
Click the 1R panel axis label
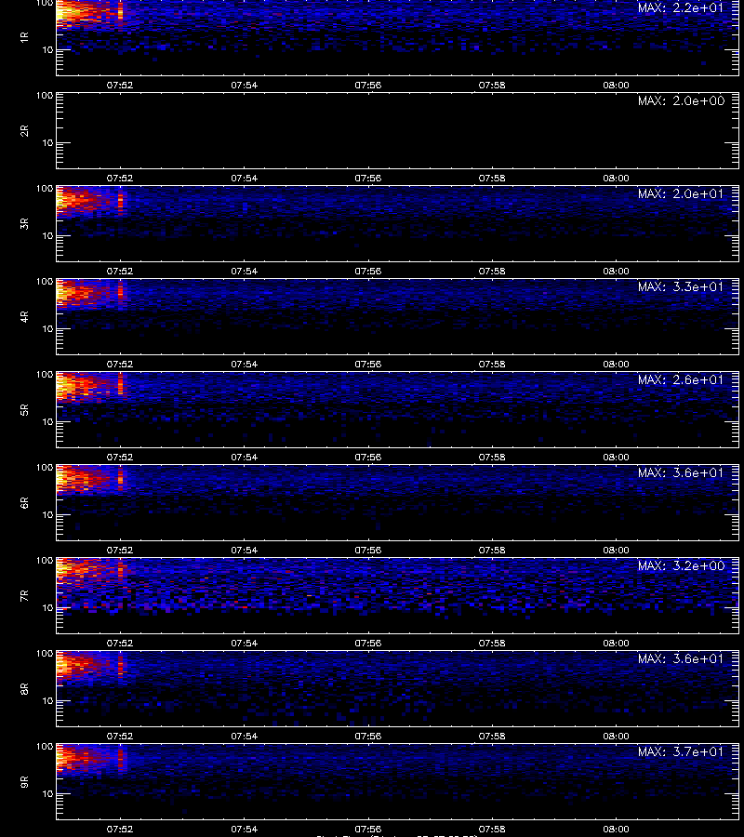click(x=24, y=37)
